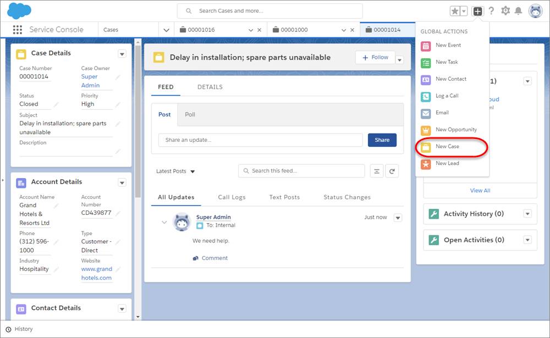Switch to the 00001000 case tab
550x338 pixels.
pyautogui.click(x=294, y=30)
